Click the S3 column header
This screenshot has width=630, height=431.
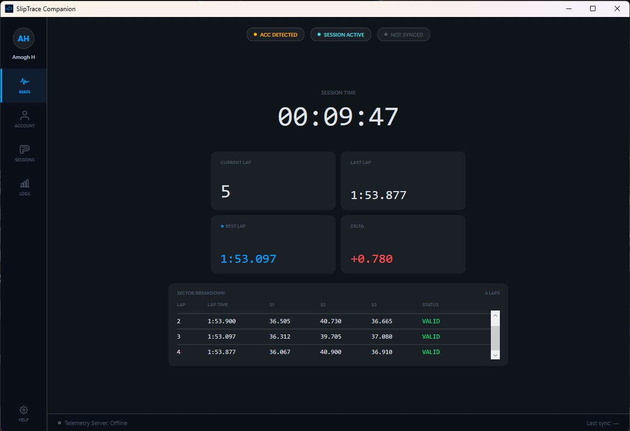[374, 305]
